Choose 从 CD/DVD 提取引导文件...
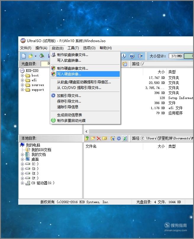 [x=85, y=88]
